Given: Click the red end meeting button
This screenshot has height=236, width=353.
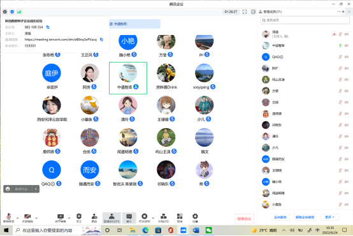Looking at the screenshot, I should (244, 219).
